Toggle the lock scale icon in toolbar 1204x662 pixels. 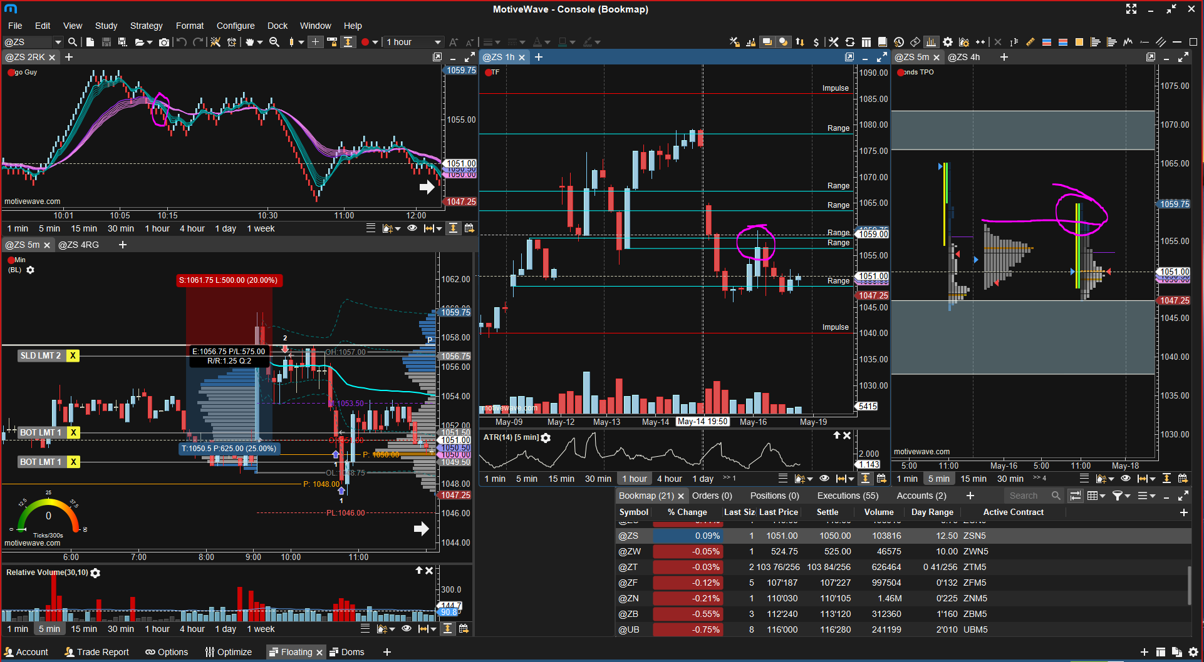[332, 42]
